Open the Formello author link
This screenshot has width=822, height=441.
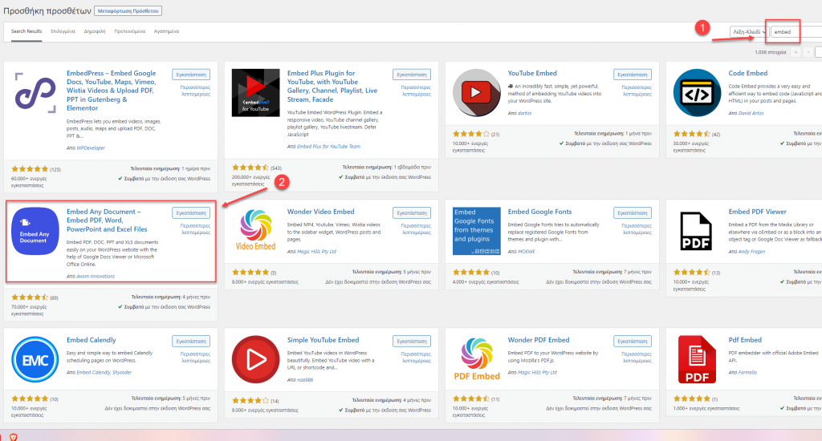(x=747, y=372)
